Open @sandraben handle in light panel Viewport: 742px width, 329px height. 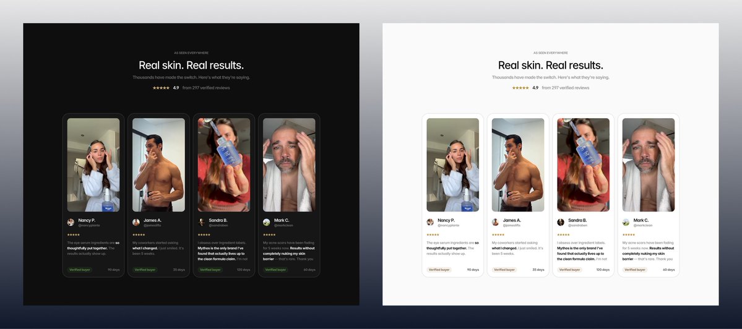point(577,226)
